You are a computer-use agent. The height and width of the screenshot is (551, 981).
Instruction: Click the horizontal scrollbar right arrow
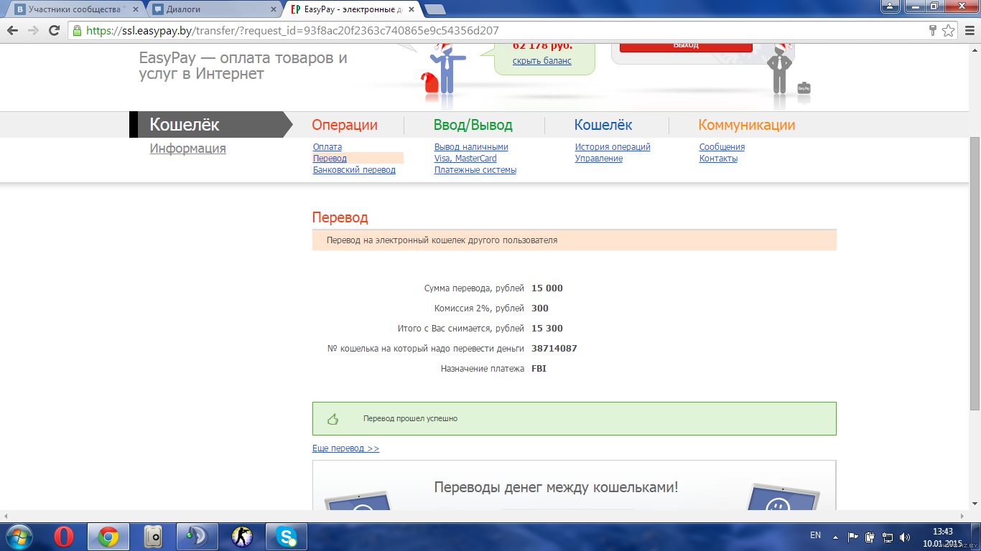click(963, 515)
